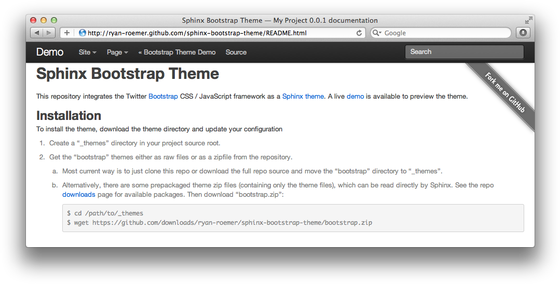This screenshot has height=284, width=560.
Task: Open the Bootstrap hyperlink in intro text
Action: pyautogui.click(x=163, y=96)
